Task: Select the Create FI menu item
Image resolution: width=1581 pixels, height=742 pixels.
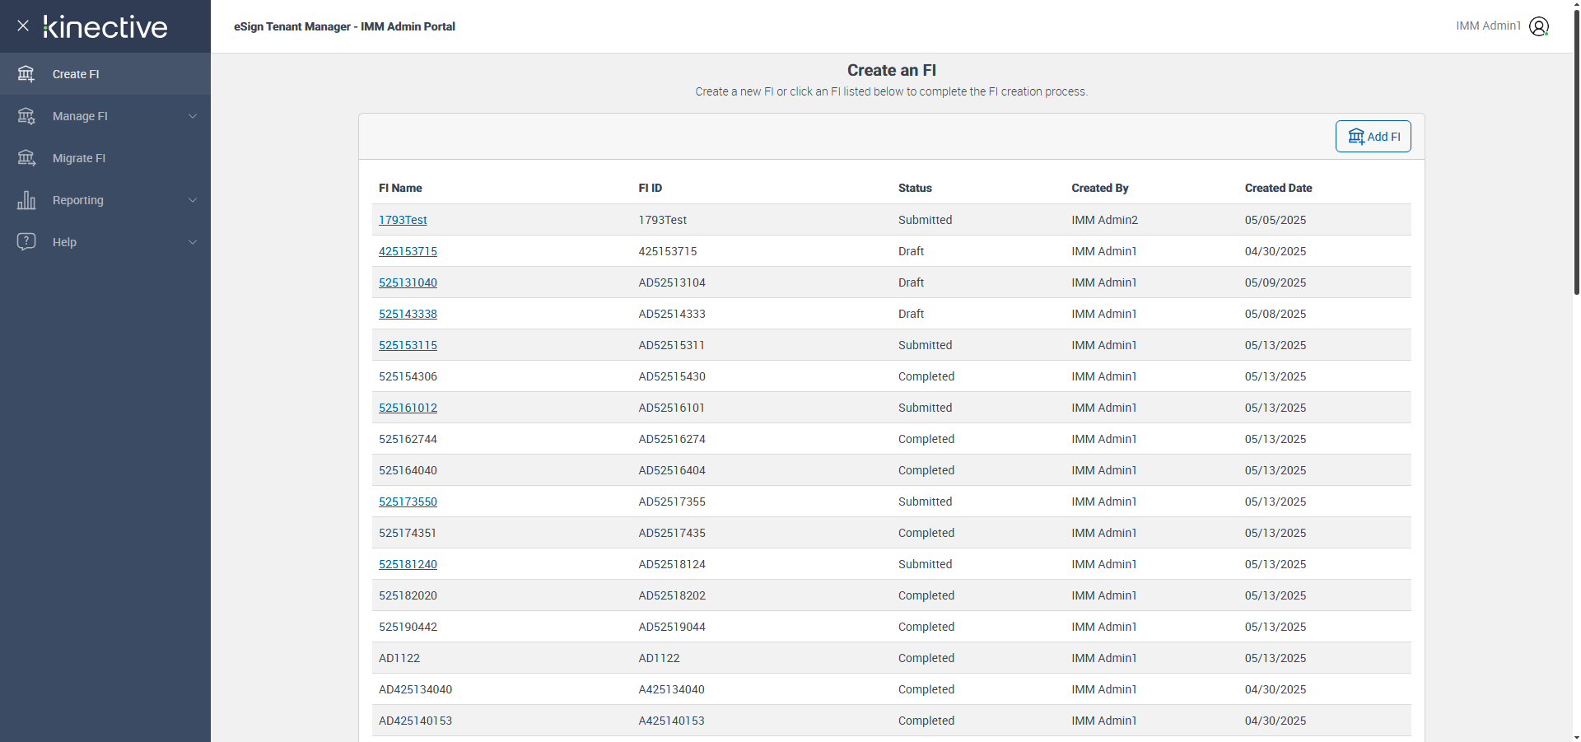Action: click(76, 74)
